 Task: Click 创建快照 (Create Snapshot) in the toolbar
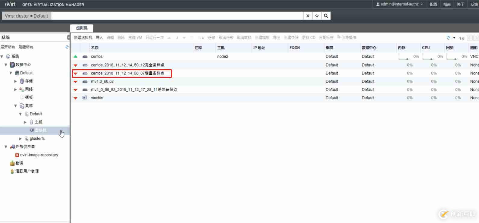[x=291, y=38]
